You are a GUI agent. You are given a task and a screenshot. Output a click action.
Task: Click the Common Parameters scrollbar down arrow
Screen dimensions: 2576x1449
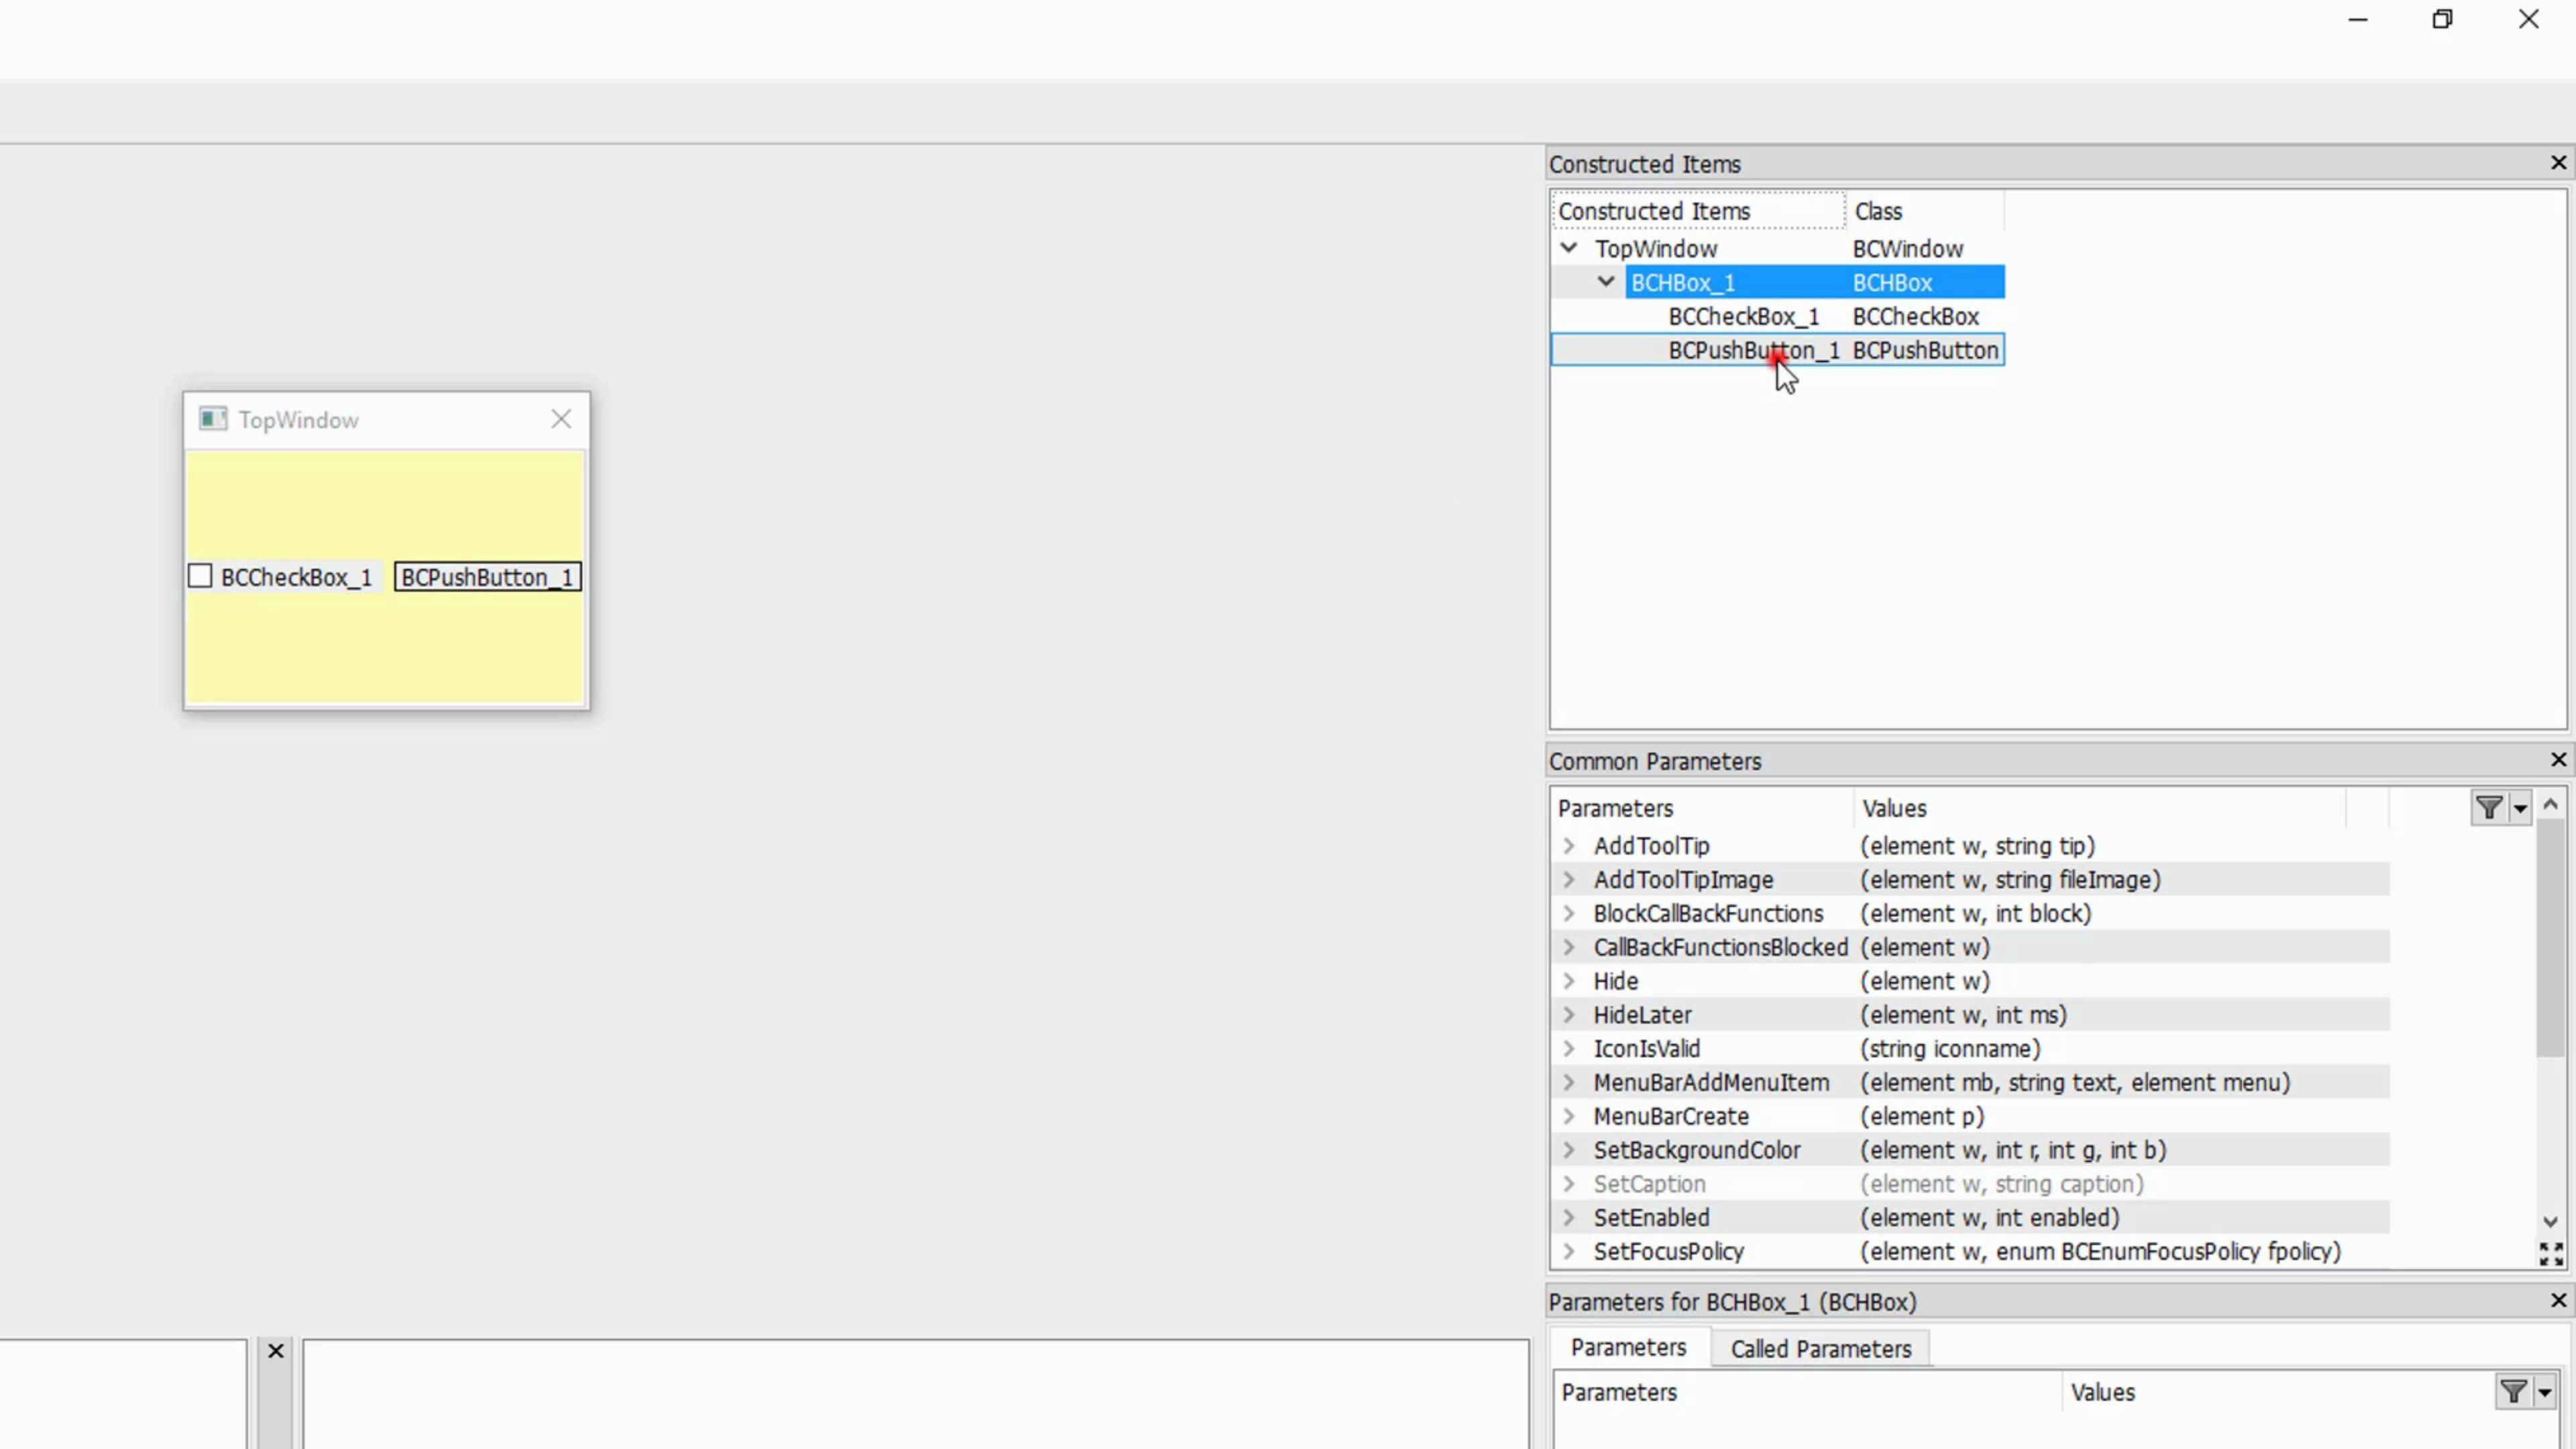(x=2550, y=1222)
